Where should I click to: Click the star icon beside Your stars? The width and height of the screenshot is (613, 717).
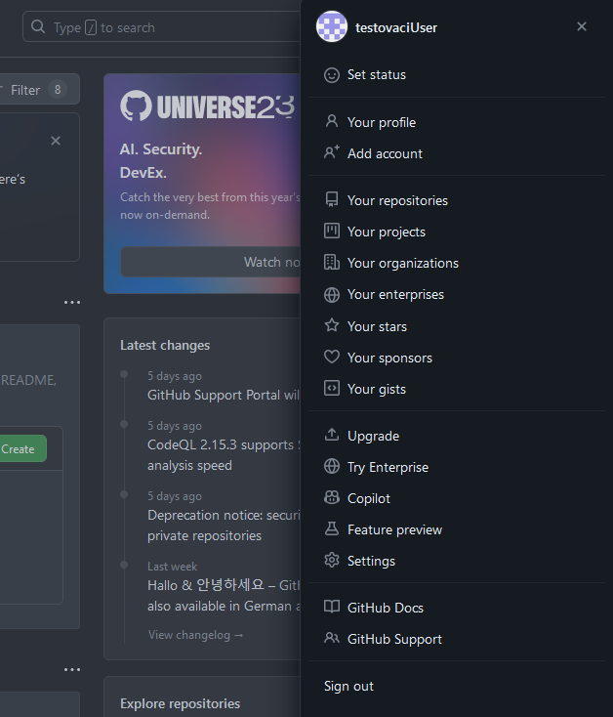tap(332, 325)
